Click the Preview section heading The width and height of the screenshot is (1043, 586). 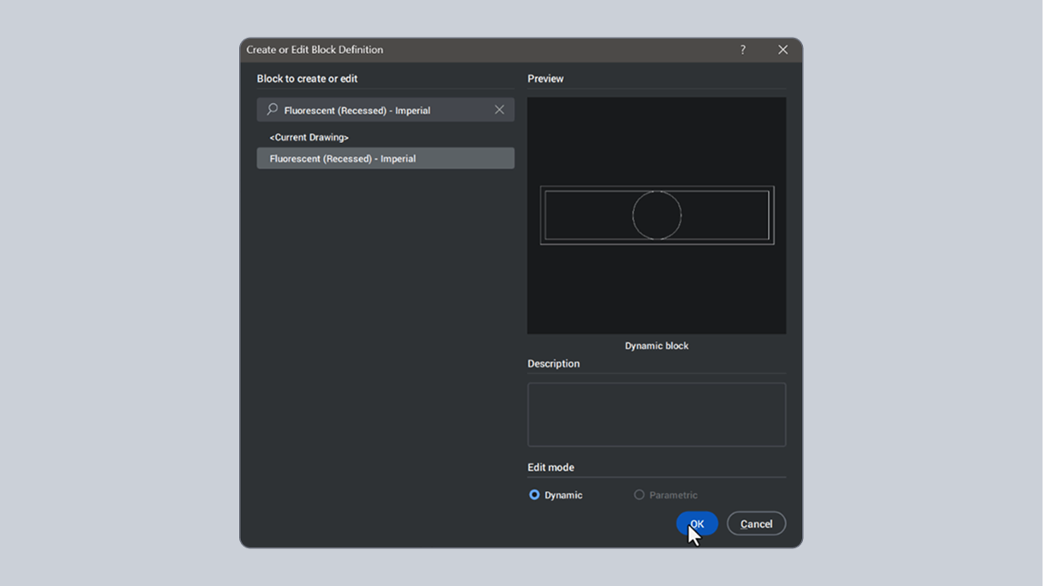click(545, 78)
